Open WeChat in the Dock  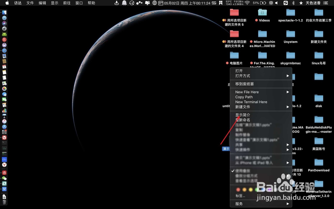4,178
